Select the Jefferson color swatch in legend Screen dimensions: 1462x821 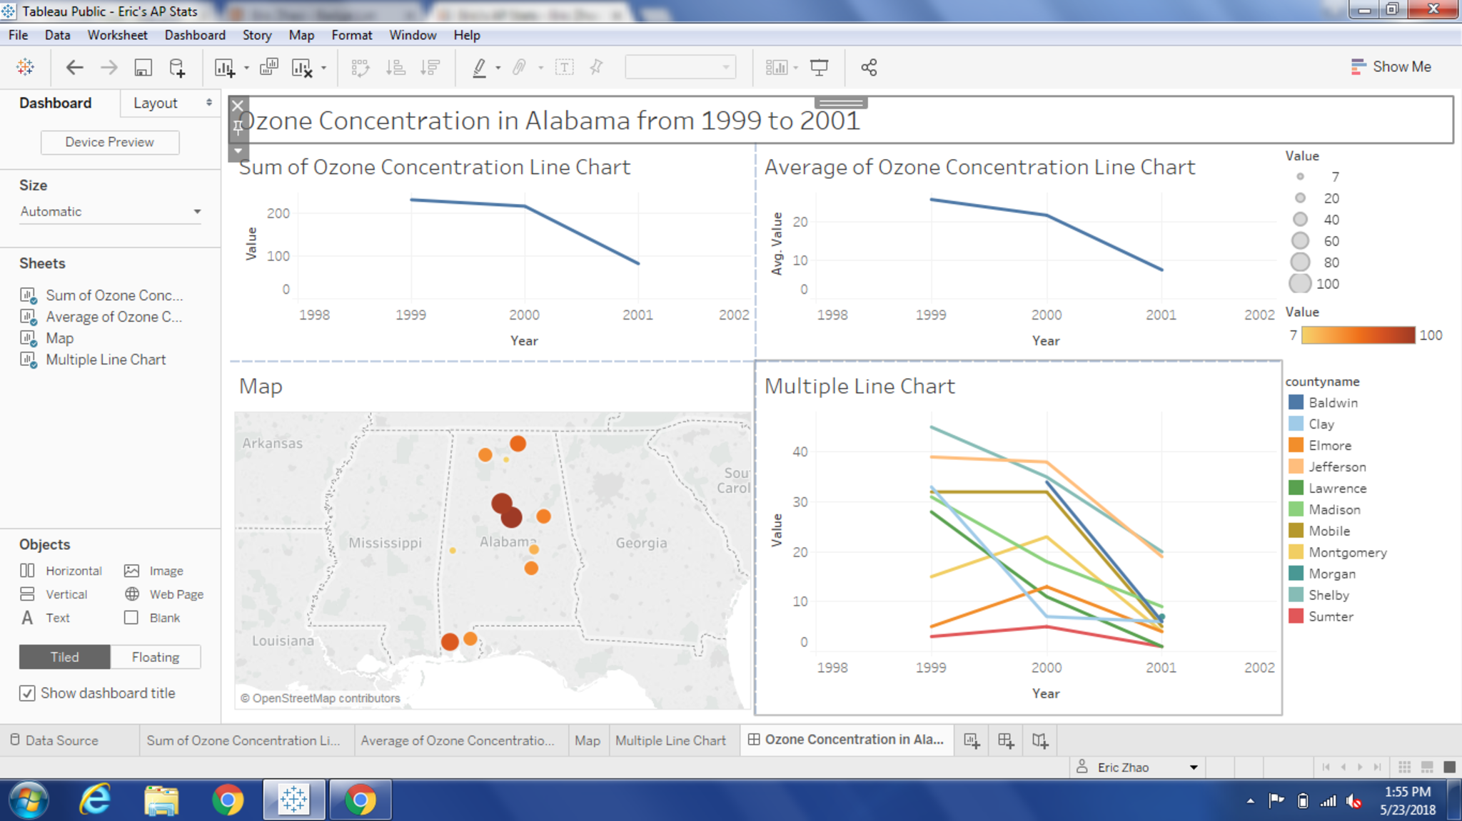tap(1296, 466)
